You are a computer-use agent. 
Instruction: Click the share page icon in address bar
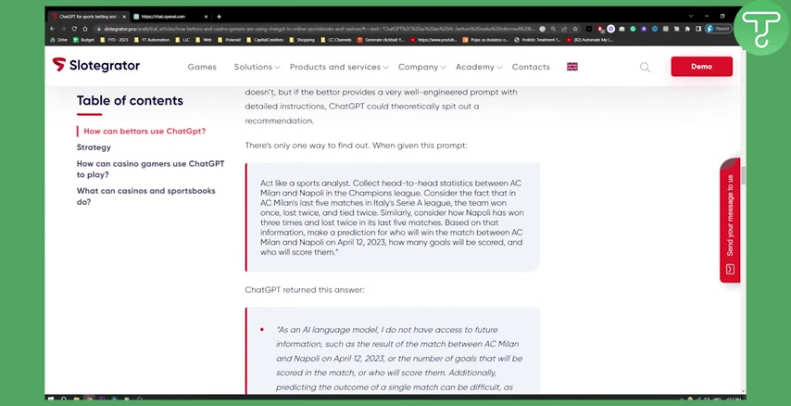pyautogui.click(x=564, y=29)
